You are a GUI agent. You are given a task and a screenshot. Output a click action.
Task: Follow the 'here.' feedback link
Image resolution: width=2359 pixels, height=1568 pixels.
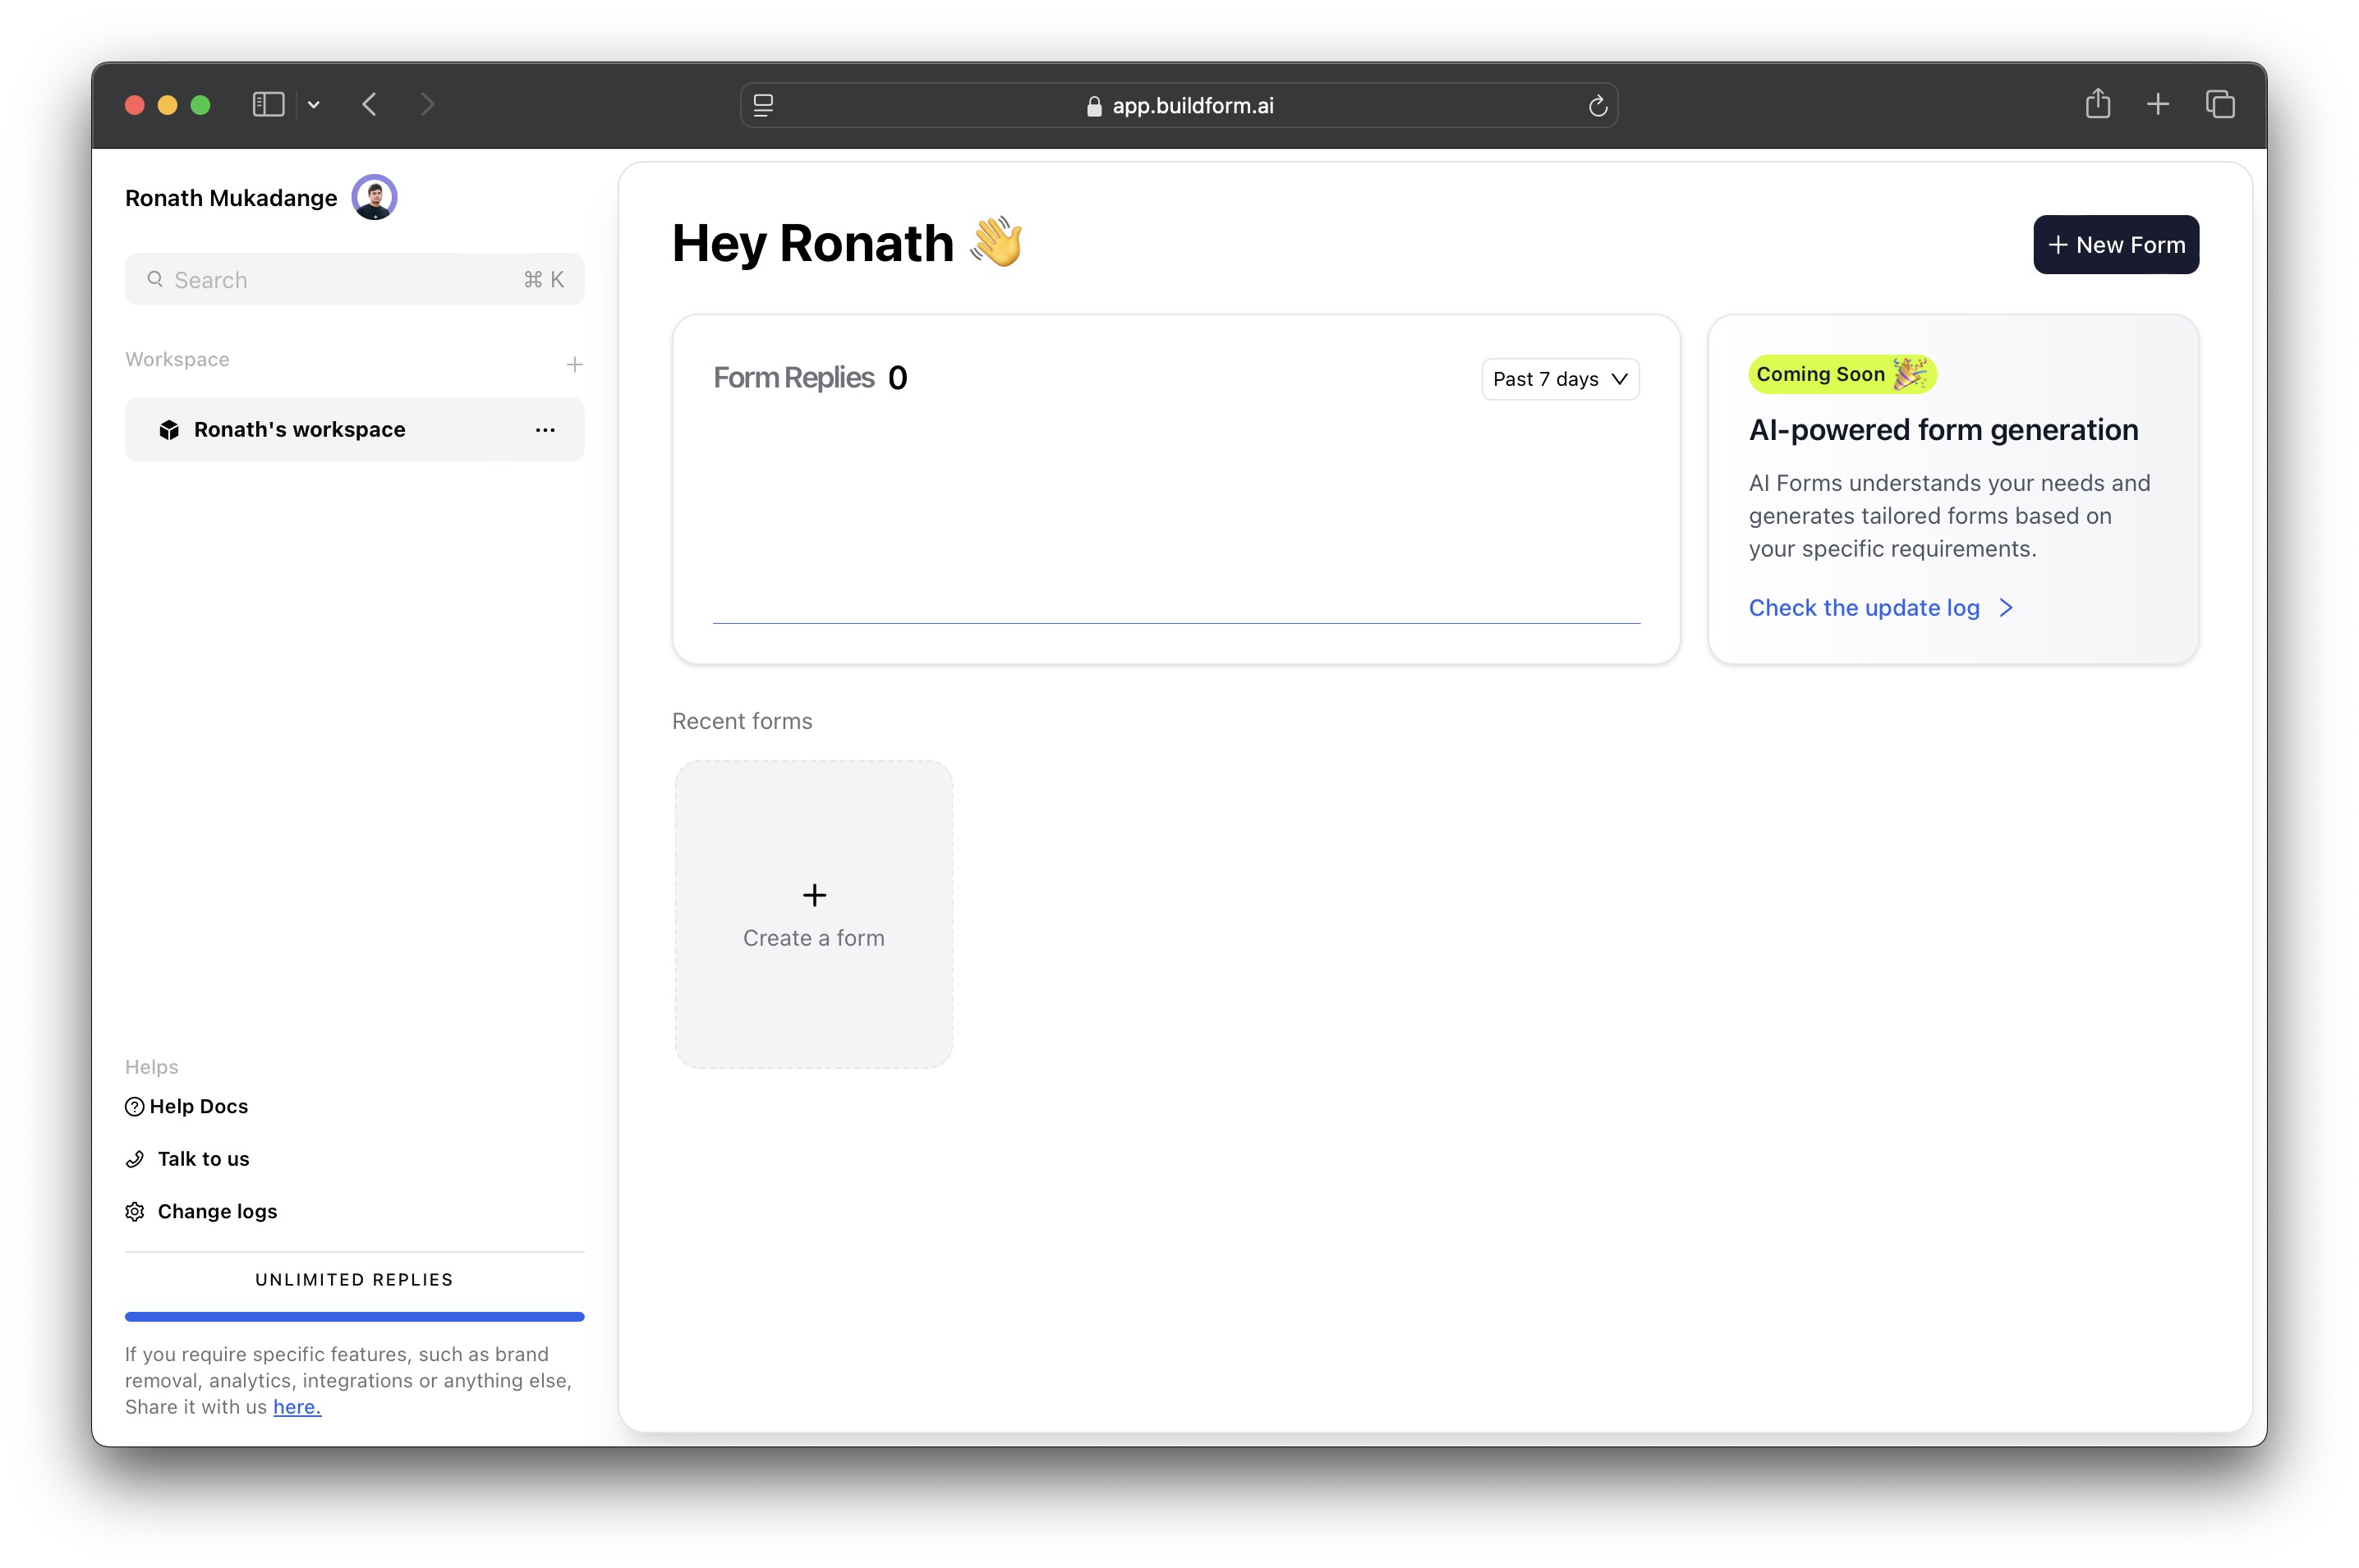pyautogui.click(x=297, y=1407)
